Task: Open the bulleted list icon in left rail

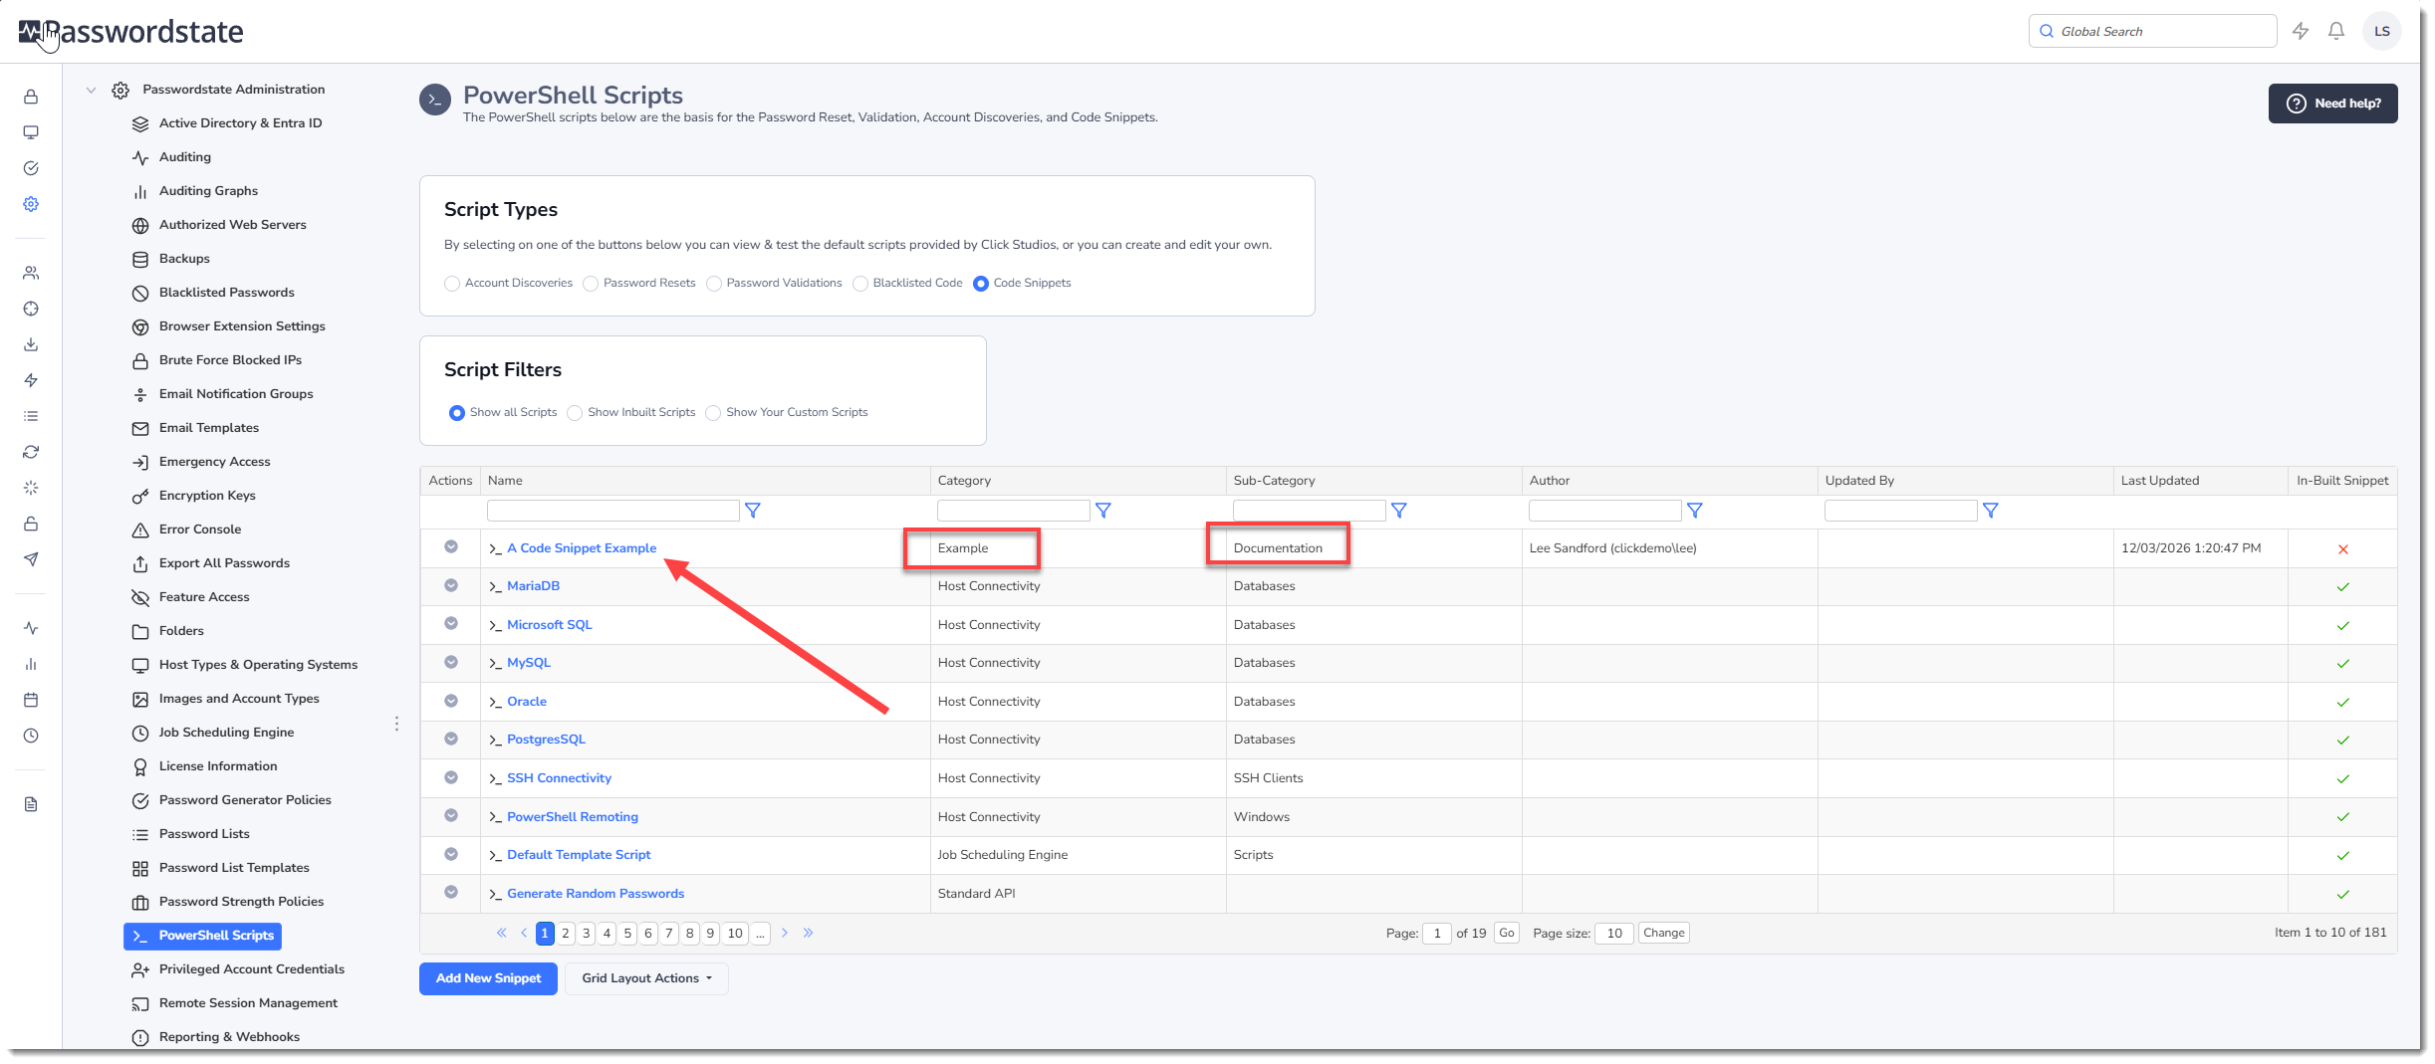Action: (31, 416)
